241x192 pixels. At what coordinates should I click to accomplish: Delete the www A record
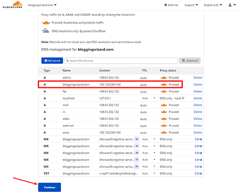pyautogui.click(x=198, y=132)
